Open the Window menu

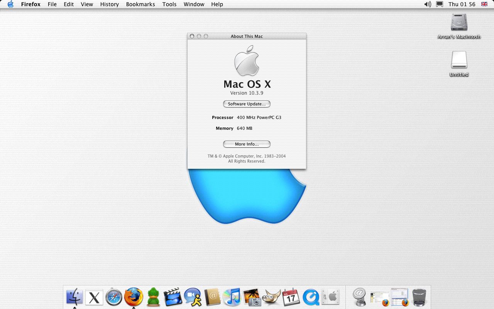pyautogui.click(x=194, y=4)
